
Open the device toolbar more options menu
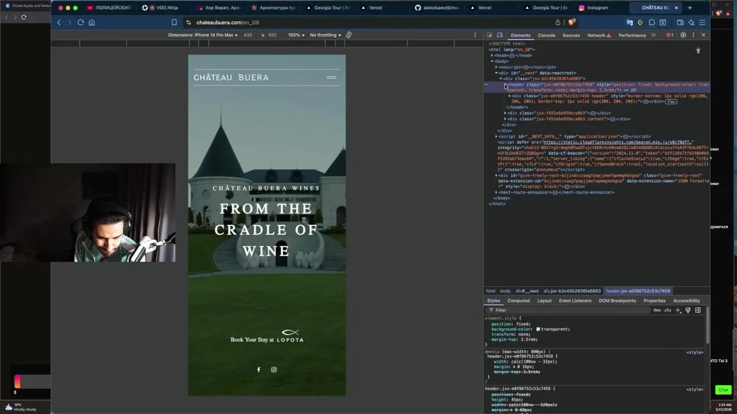pos(475,35)
